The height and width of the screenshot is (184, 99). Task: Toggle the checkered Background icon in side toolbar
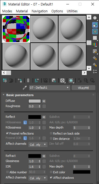pyautogui.click(x=95, y=32)
